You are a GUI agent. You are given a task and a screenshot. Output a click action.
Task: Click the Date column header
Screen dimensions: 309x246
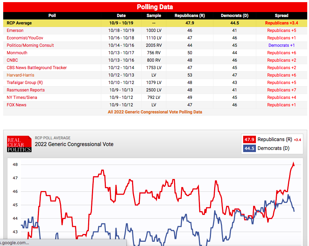coord(121,16)
